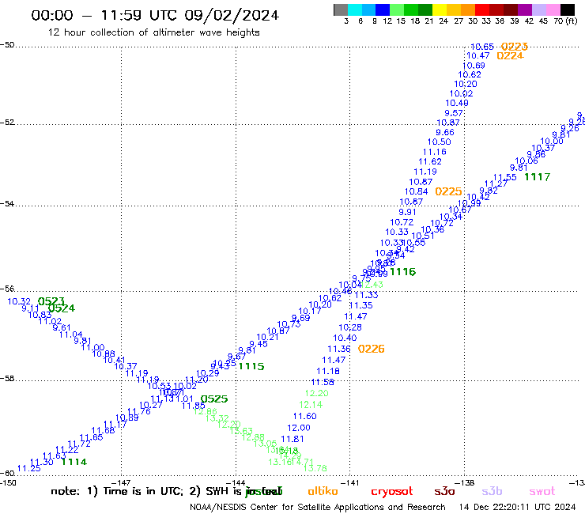The height and width of the screenshot is (514, 585).
Task: Select the wave height value 10.32
Action: pos(19,301)
